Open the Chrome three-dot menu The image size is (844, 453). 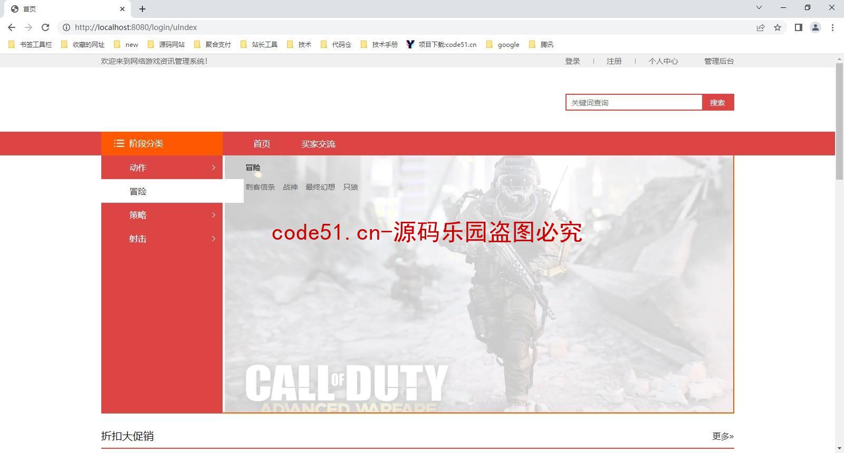832,27
